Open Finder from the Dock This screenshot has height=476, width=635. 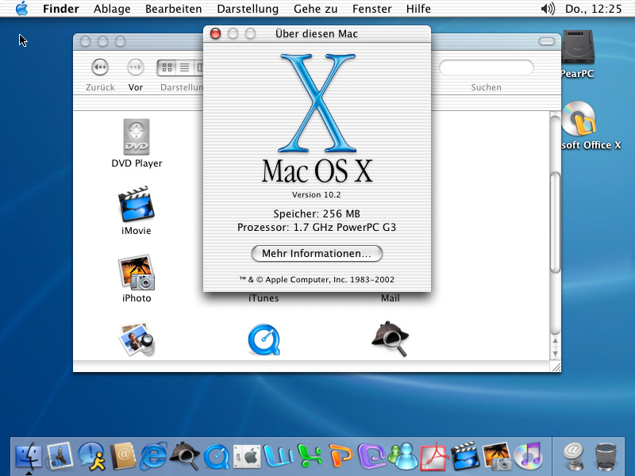(29, 455)
